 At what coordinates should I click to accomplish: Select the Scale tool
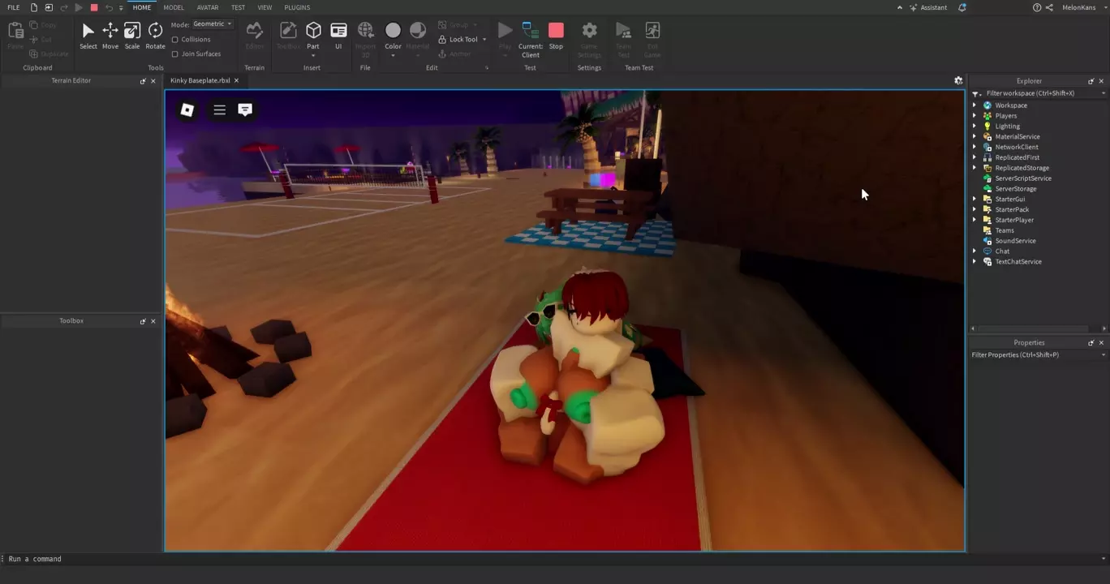pos(131,36)
